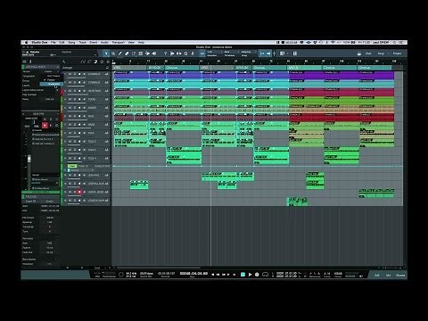
Task: Open macOS Spotlight search icon
Action: coord(395,43)
